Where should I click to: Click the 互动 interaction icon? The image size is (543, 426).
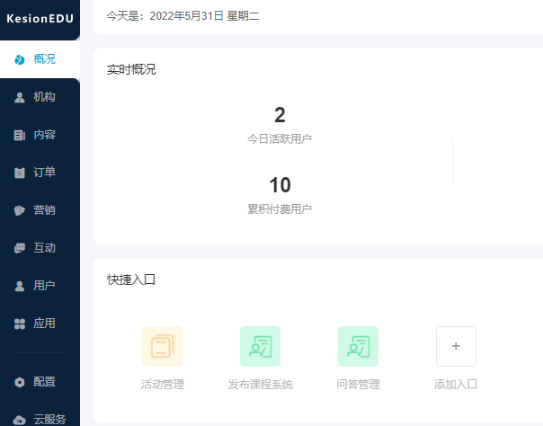click(20, 248)
